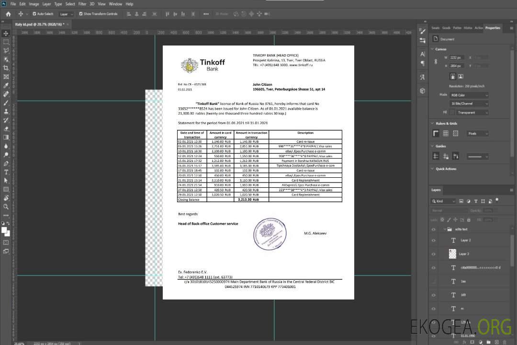Select the Frame tool
517x345 pixels.
tap(6, 77)
